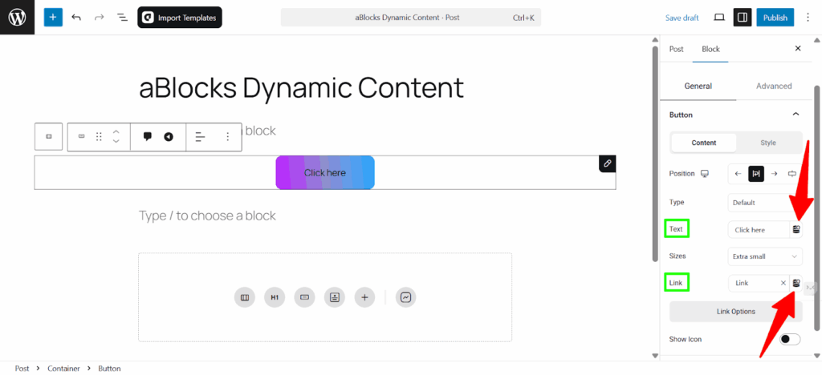Click the Text input field
Viewport: 822px width, 375px height.
click(759, 230)
